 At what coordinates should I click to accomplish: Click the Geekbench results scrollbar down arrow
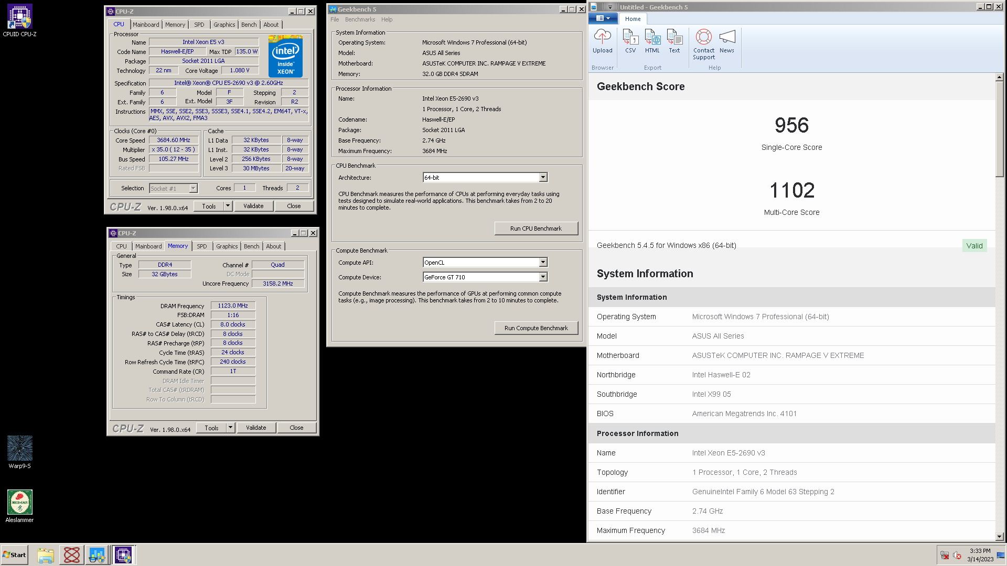tap(999, 537)
